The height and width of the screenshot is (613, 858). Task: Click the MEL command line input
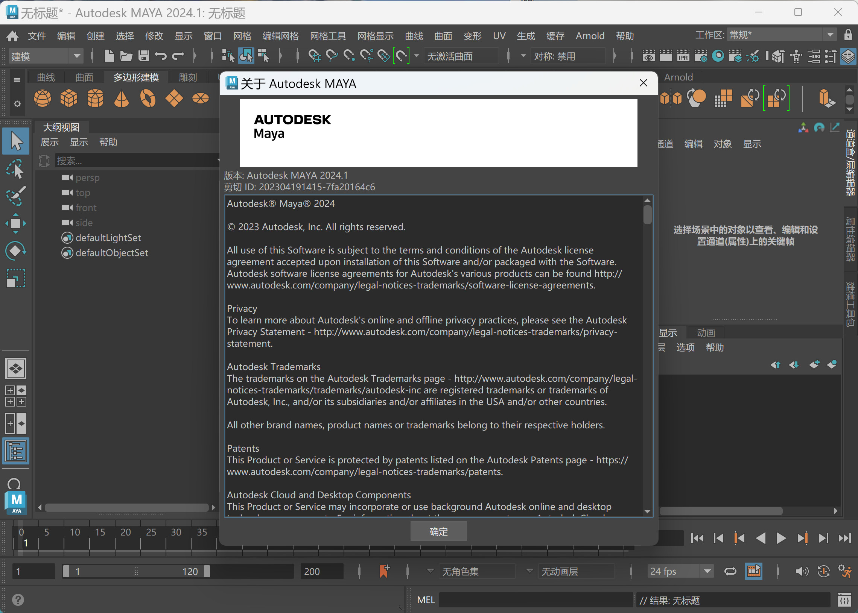point(536,599)
